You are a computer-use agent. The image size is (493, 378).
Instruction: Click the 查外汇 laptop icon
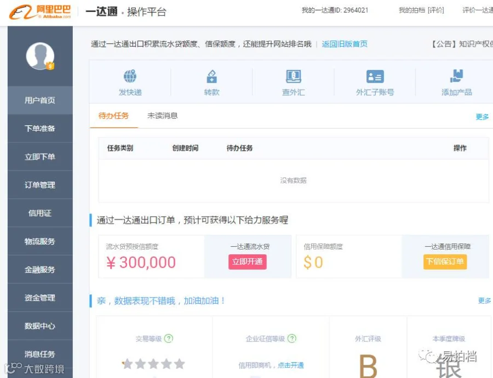[294, 76]
